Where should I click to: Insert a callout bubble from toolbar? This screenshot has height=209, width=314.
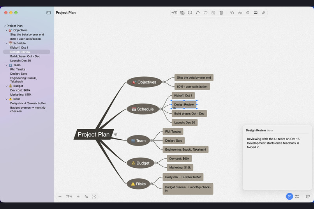tap(190, 12)
